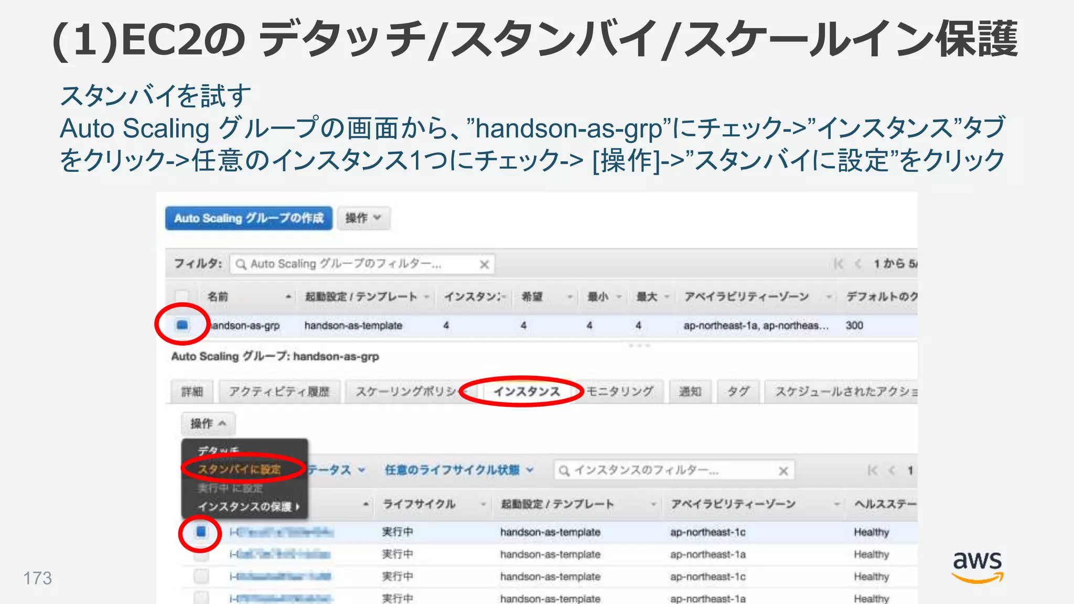Click Healthy status in first instance row
Viewport: 1074px width, 604px height.
pyautogui.click(x=871, y=532)
